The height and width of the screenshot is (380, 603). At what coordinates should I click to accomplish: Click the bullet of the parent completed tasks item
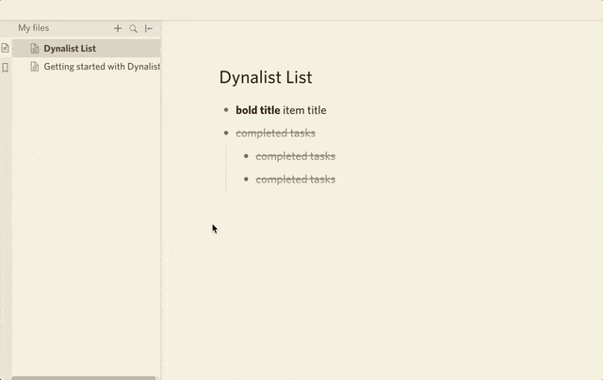[x=226, y=134]
